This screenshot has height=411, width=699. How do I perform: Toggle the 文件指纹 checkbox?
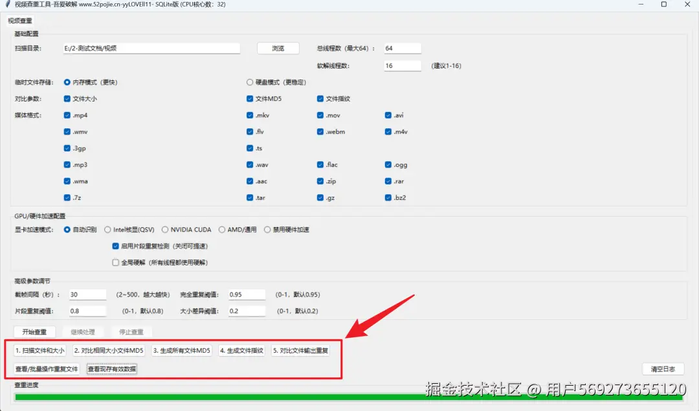click(x=320, y=98)
